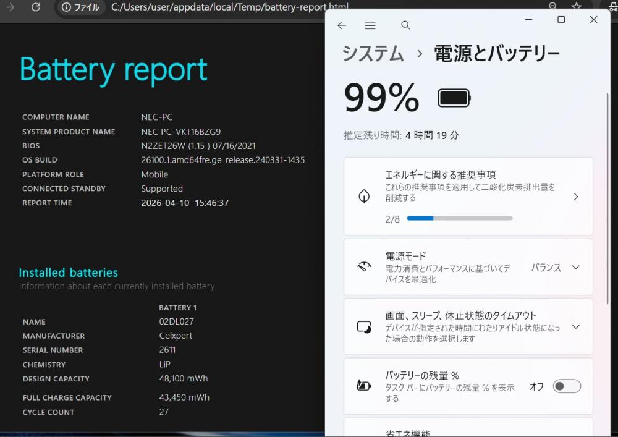Open the 電源モード バランス dropdown
Image resolution: width=618 pixels, height=437 pixels.
(556, 268)
